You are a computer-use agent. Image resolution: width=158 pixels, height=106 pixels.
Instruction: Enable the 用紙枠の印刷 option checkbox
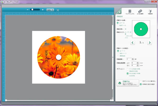pos(128,71)
